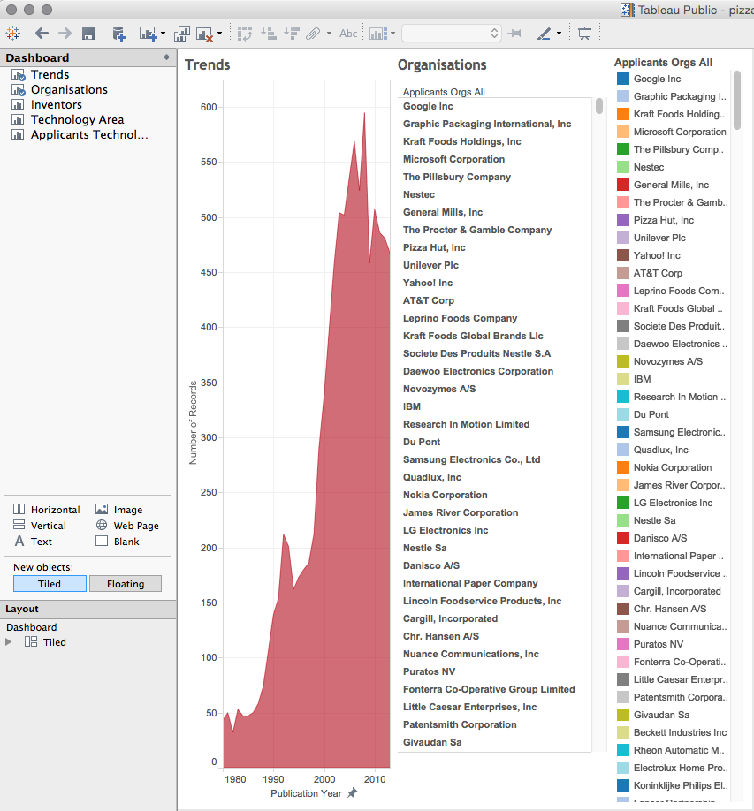
Task: Click the Publication Year axis label
Action: tap(306, 793)
